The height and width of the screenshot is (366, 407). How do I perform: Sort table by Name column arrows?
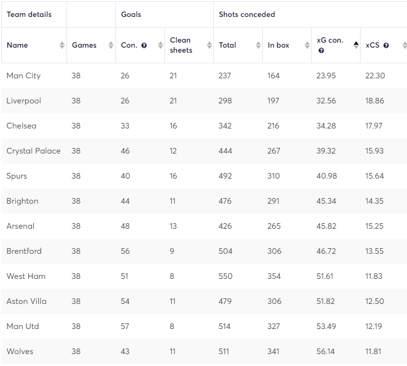[x=62, y=45]
